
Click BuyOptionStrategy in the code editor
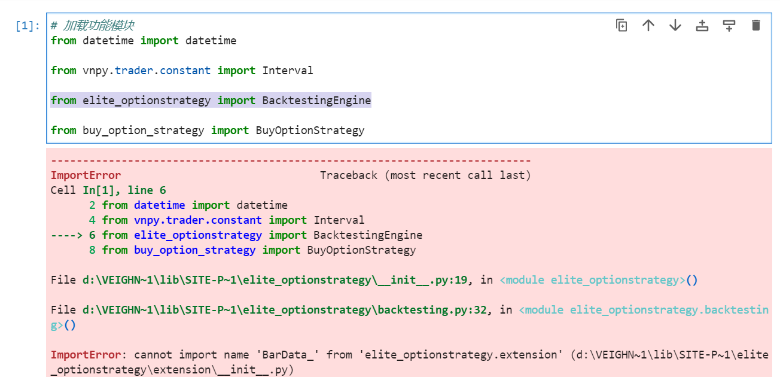click(310, 130)
